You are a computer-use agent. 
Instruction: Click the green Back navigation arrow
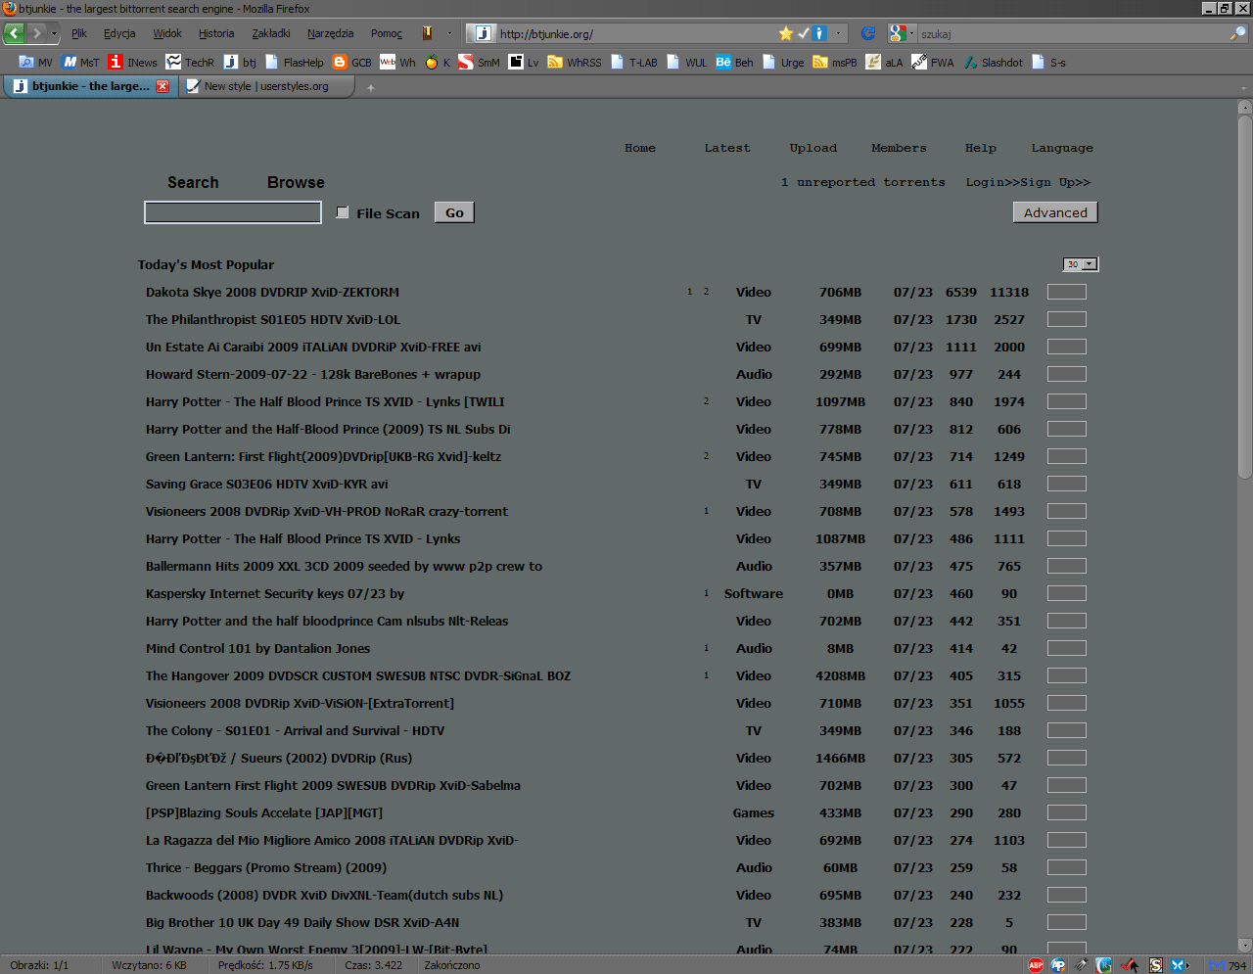pos(14,33)
